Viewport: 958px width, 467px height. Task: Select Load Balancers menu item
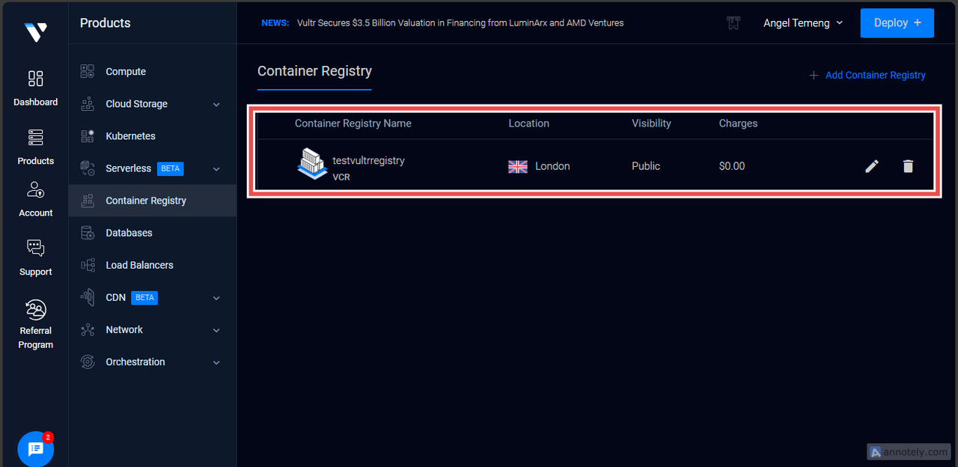coord(153,265)
